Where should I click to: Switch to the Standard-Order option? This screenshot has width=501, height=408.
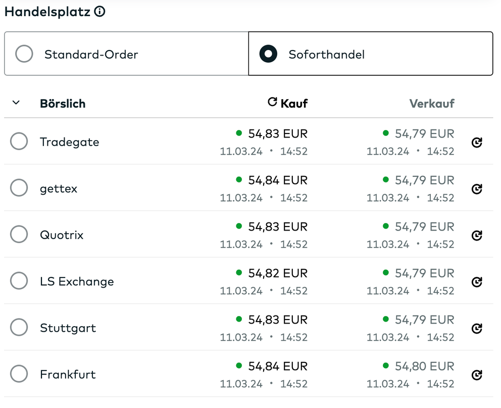24,53
